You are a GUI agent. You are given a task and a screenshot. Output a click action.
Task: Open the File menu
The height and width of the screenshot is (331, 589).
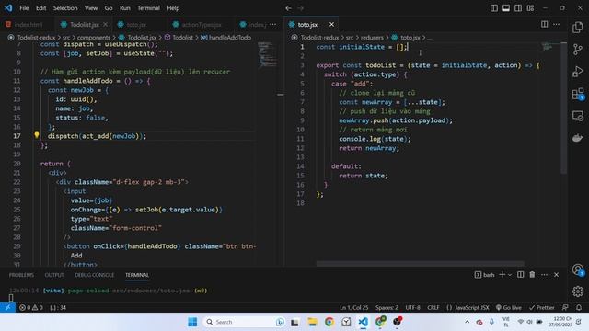(24, 8)
